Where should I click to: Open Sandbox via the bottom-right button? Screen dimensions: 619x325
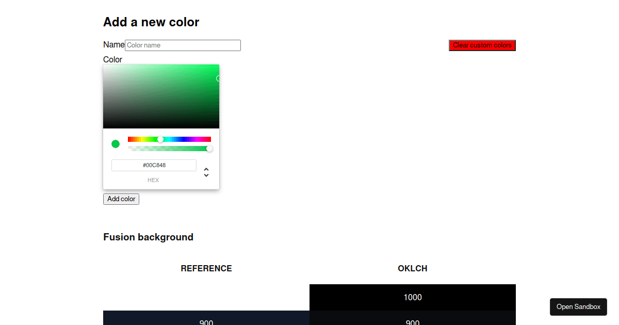pos(578,307)
